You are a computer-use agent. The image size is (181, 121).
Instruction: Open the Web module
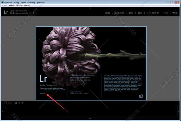[175, 13]
